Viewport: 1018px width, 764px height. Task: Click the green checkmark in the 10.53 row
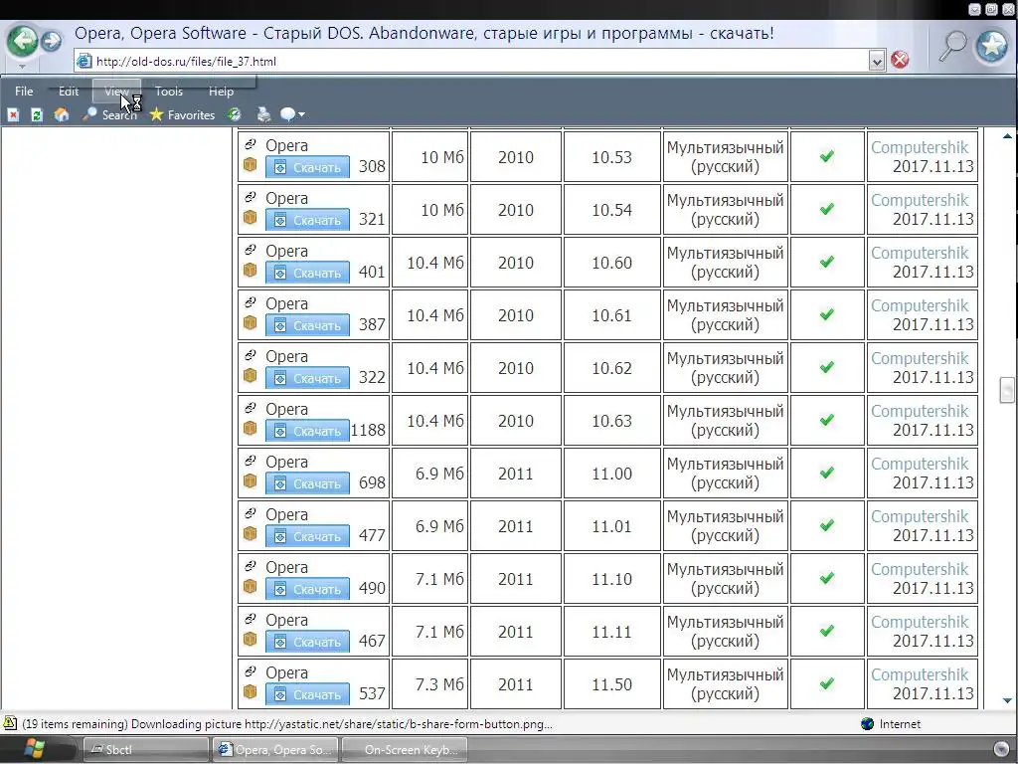coord(826,156)
